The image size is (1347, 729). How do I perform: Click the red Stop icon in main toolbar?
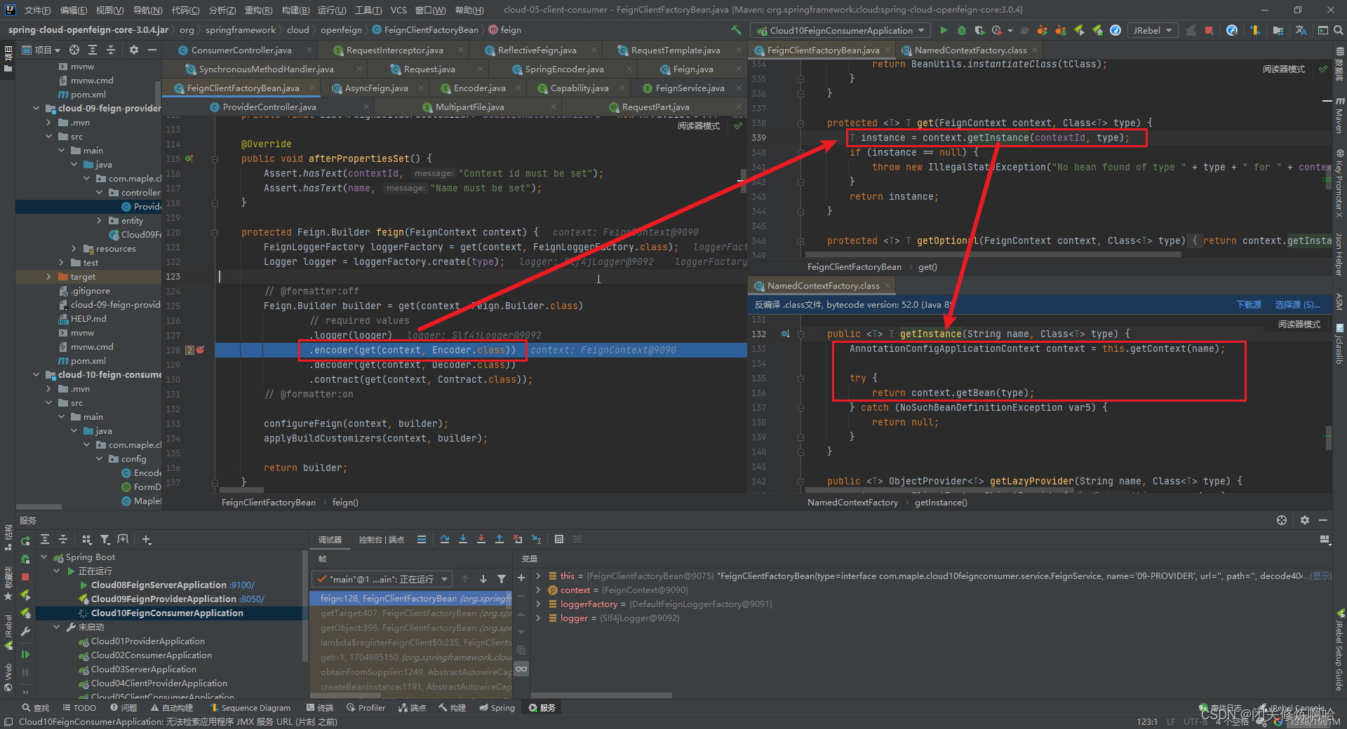point(1209,30)
